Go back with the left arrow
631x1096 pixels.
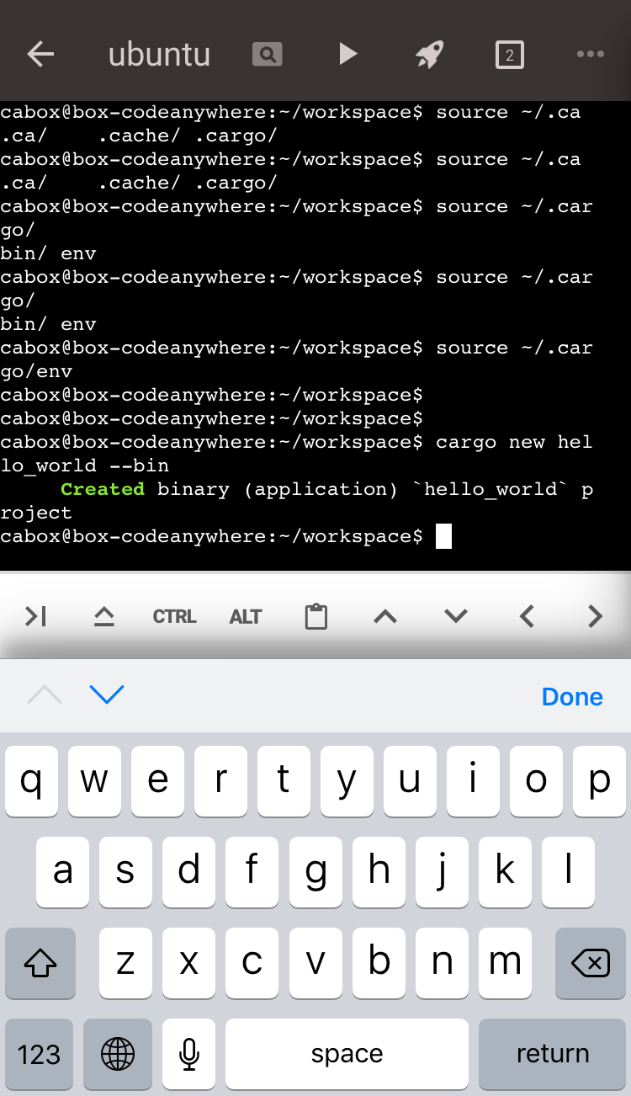(x=40, y=55)
